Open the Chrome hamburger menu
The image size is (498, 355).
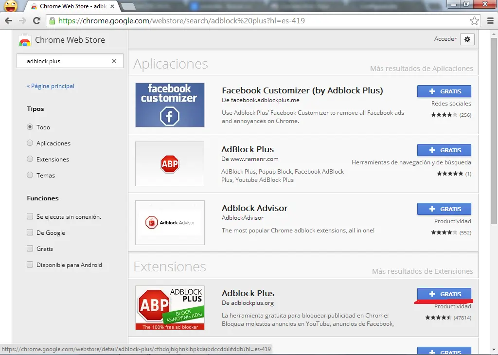coord(490,20)
